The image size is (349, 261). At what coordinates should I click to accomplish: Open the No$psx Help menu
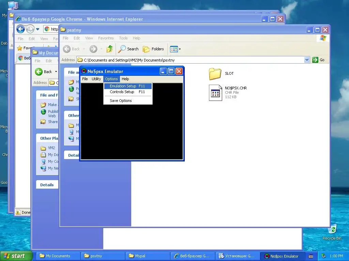click(125, 79)
